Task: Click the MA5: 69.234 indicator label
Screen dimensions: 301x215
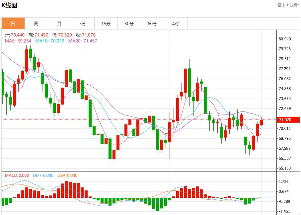Action: [18, 41]
